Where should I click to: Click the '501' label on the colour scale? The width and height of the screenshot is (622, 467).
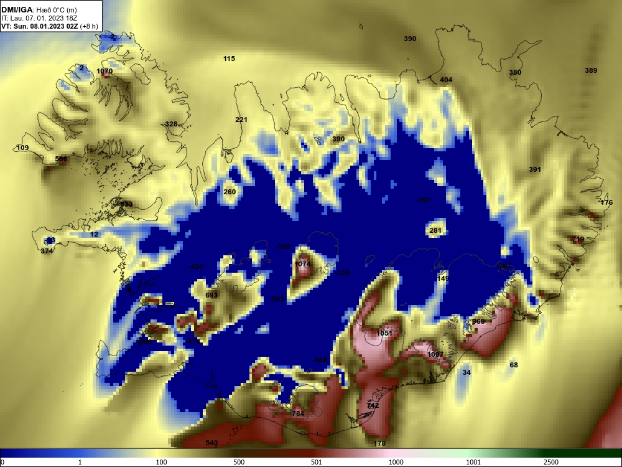point(317,462)
